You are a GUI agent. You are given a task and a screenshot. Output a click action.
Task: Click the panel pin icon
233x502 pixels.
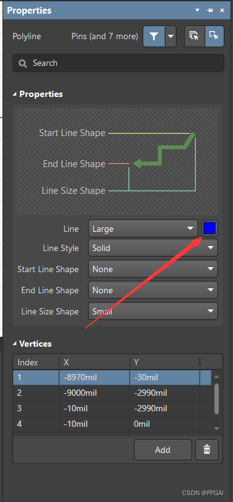point(210,11)
